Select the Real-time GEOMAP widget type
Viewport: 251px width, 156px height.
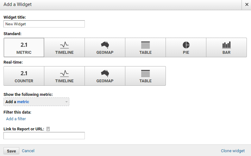click(x=105, y=76)
